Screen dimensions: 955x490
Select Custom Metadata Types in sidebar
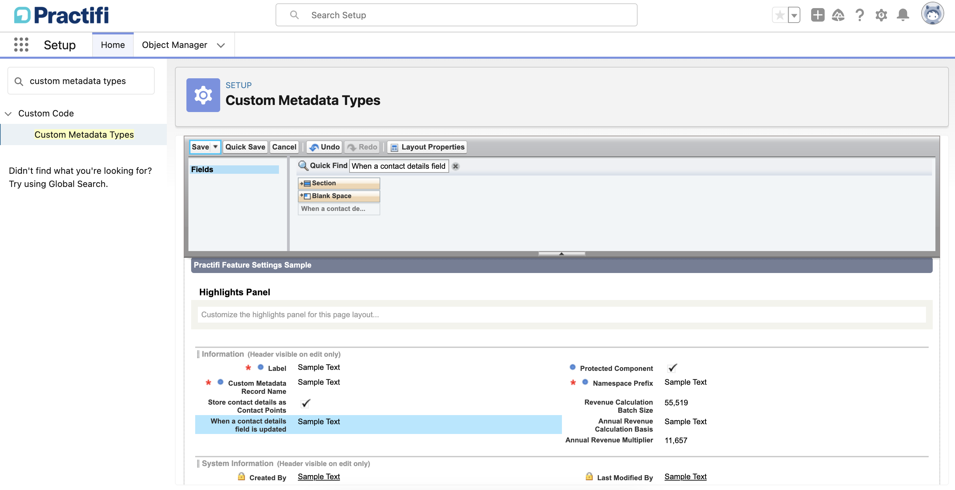pyautogui.click(x=84, y=134)
